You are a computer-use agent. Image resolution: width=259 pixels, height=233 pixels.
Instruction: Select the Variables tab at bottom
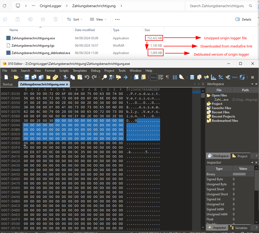[x=239, y=228]
